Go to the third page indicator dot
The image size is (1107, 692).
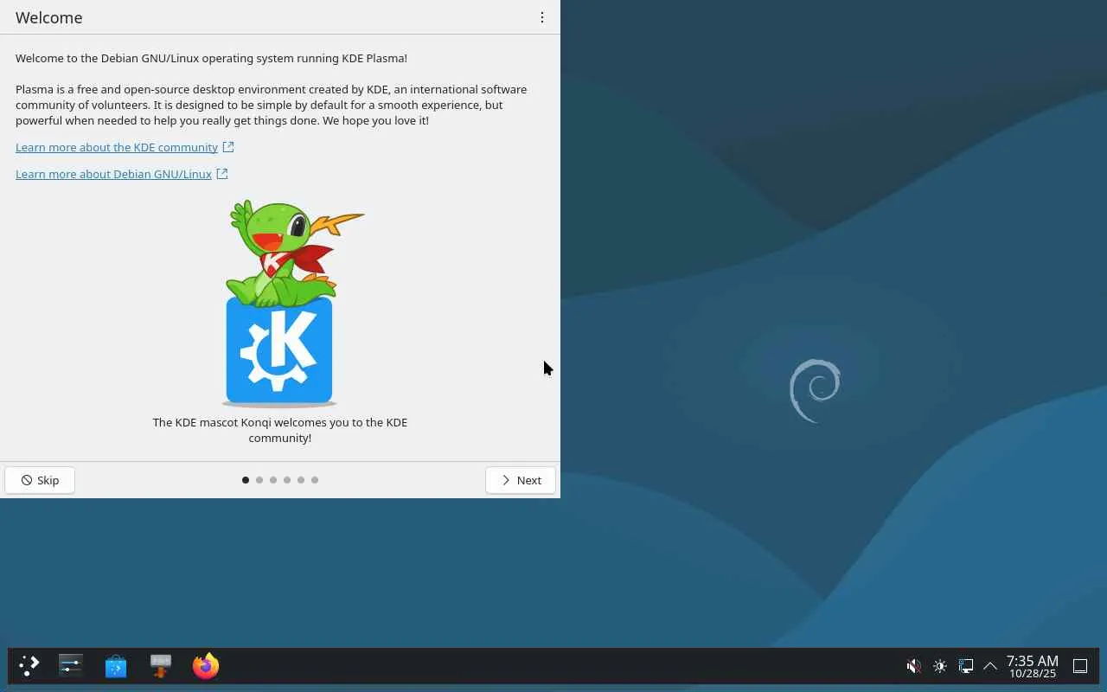273,480
